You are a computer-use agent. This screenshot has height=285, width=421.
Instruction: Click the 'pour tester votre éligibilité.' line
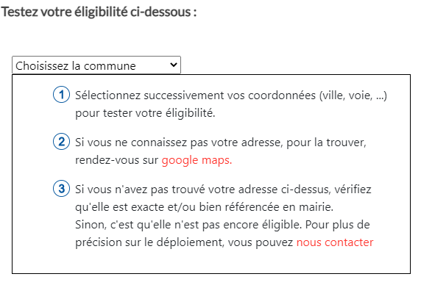[145, 113]
